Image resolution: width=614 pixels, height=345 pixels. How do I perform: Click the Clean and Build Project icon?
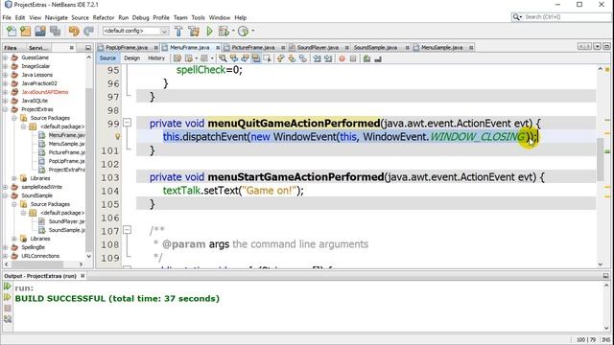[194, 31]
